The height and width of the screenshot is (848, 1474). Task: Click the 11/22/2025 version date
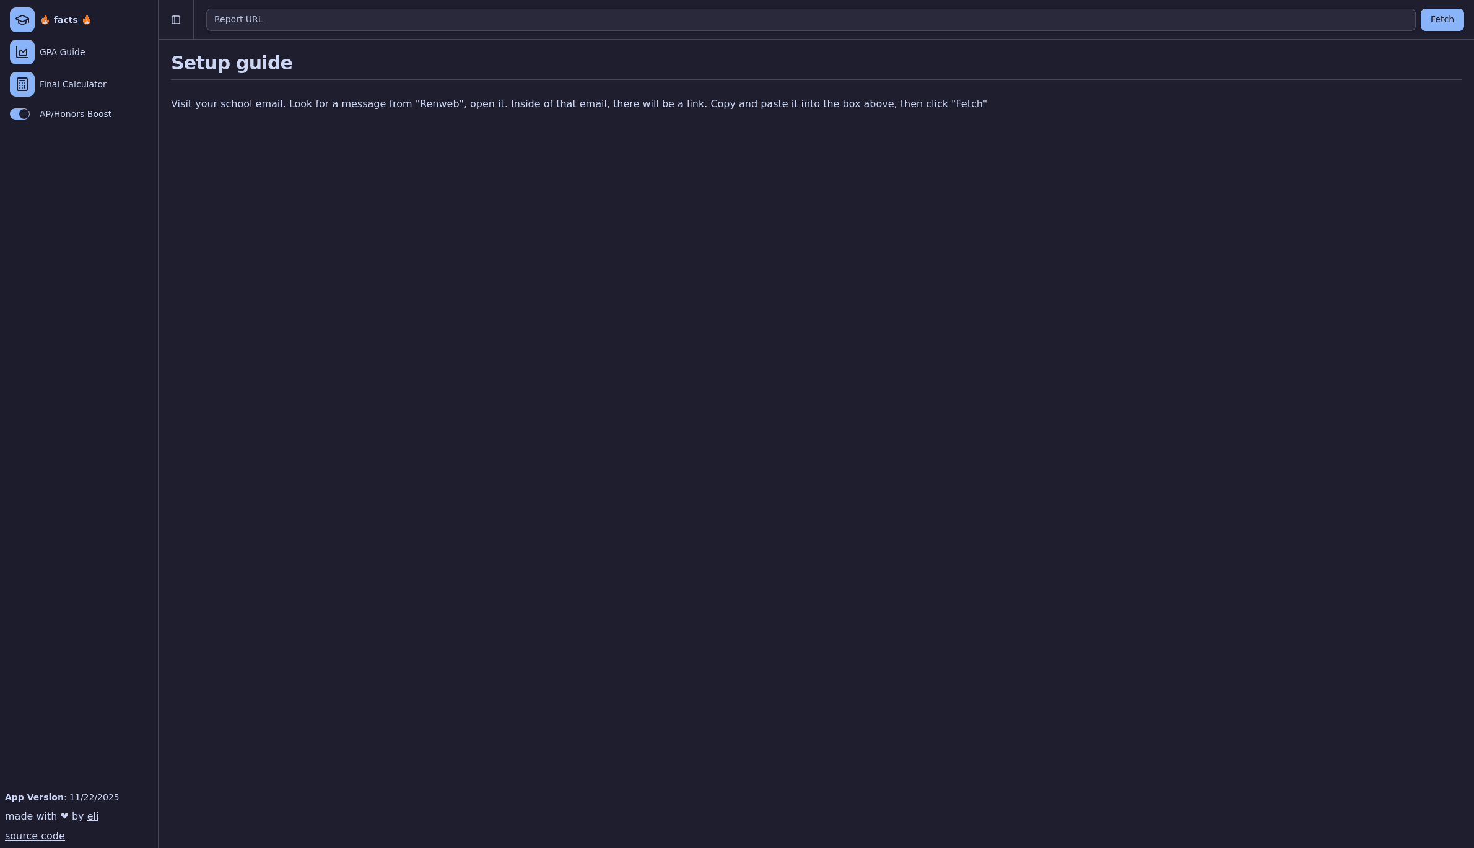94,797
